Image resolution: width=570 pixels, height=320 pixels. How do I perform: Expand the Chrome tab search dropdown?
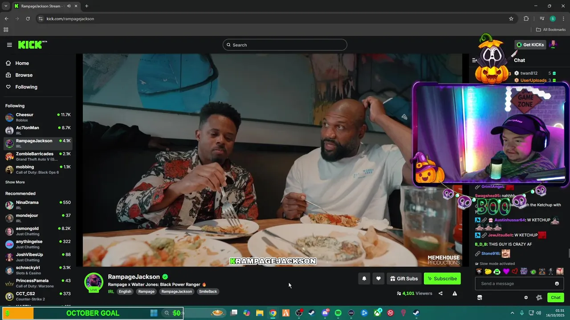coord(6,6)
